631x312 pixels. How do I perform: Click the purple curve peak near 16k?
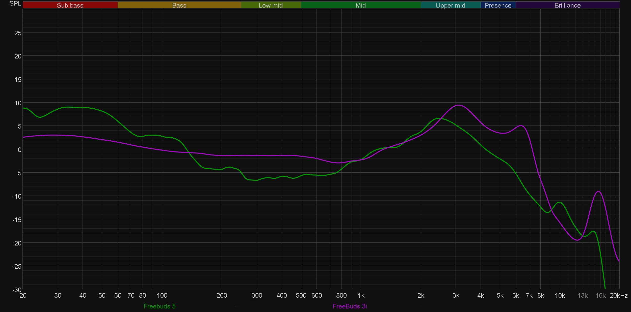[x=598, y=192]
